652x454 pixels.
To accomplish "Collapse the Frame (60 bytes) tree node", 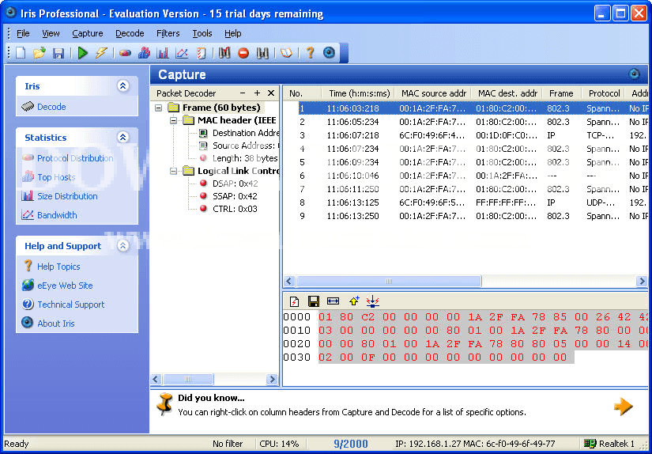I will click(x=158, y=108).
